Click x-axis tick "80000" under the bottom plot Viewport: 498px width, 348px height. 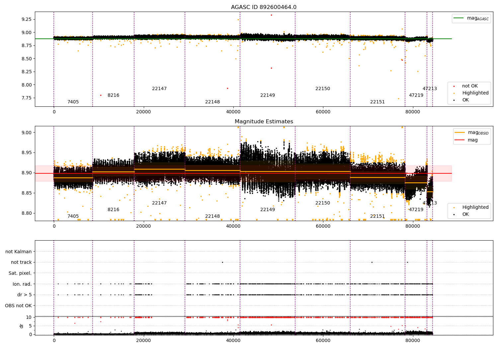[413, 340]
